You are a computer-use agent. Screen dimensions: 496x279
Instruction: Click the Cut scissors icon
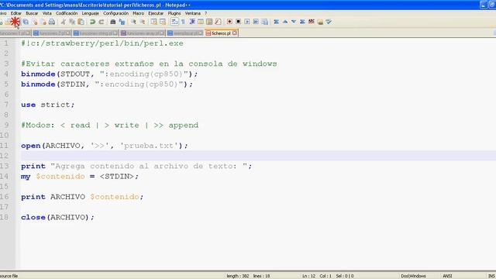64,22
